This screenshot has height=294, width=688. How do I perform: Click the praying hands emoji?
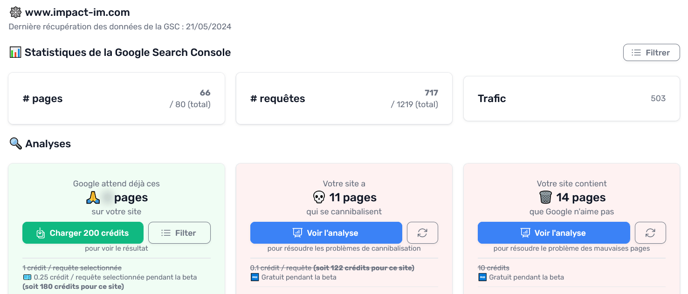tap(93, 198)
